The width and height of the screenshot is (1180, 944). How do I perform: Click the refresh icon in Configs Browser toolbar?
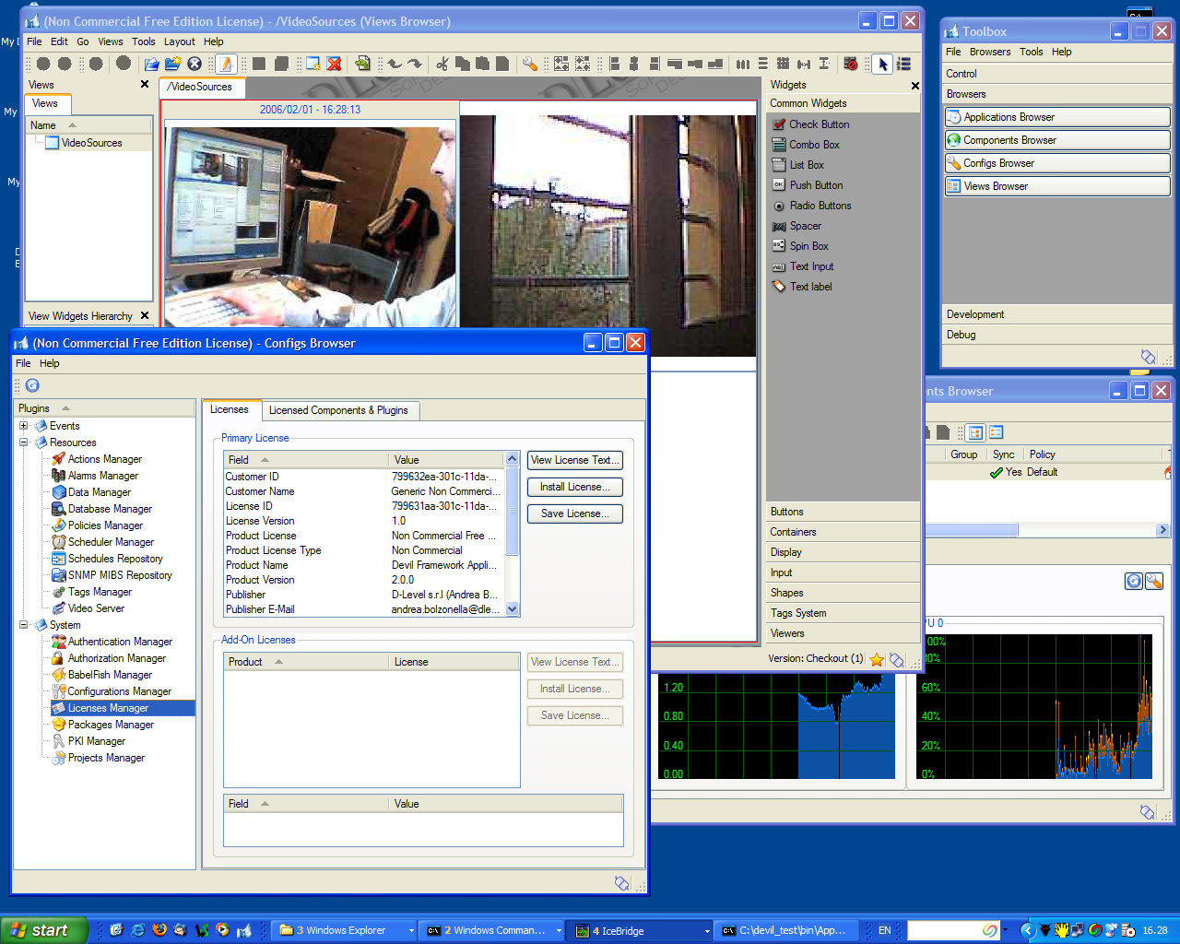[x=32, y=385]
